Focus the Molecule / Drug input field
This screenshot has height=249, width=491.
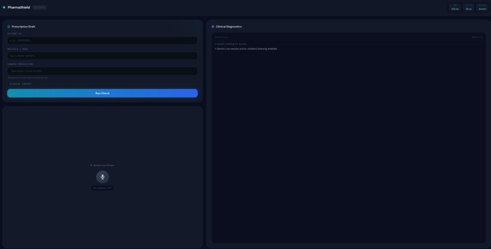(x=102, y=55)
